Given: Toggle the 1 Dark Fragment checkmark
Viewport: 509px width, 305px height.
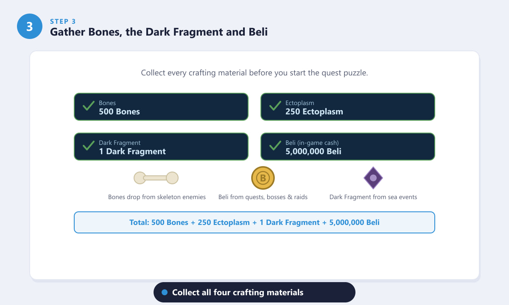Looking at the screenshot, I should pyautogui.click(x=88, y=146).
